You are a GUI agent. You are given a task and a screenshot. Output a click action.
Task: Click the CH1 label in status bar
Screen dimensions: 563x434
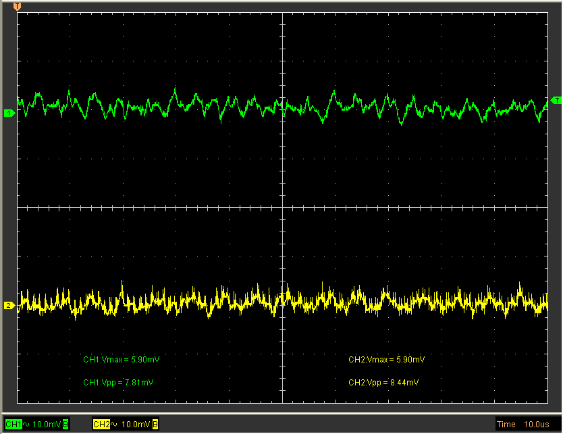(14, 425)
